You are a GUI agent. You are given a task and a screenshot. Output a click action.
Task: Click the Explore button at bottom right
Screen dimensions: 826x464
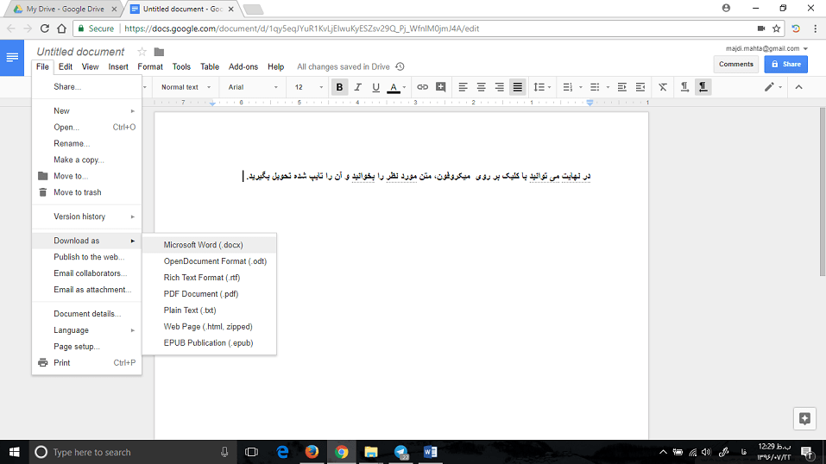[804, 418]
